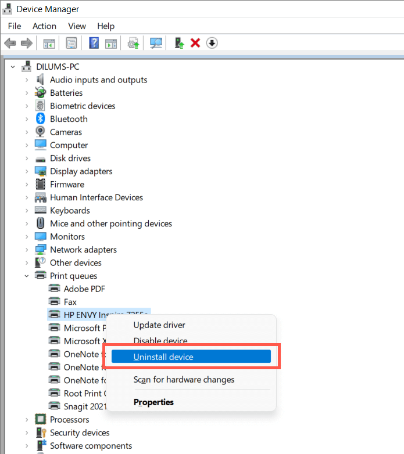This screenshot has width=404, height=454.
Task: Click the Firmware chip icon
Action: click(x=40, y=184)
